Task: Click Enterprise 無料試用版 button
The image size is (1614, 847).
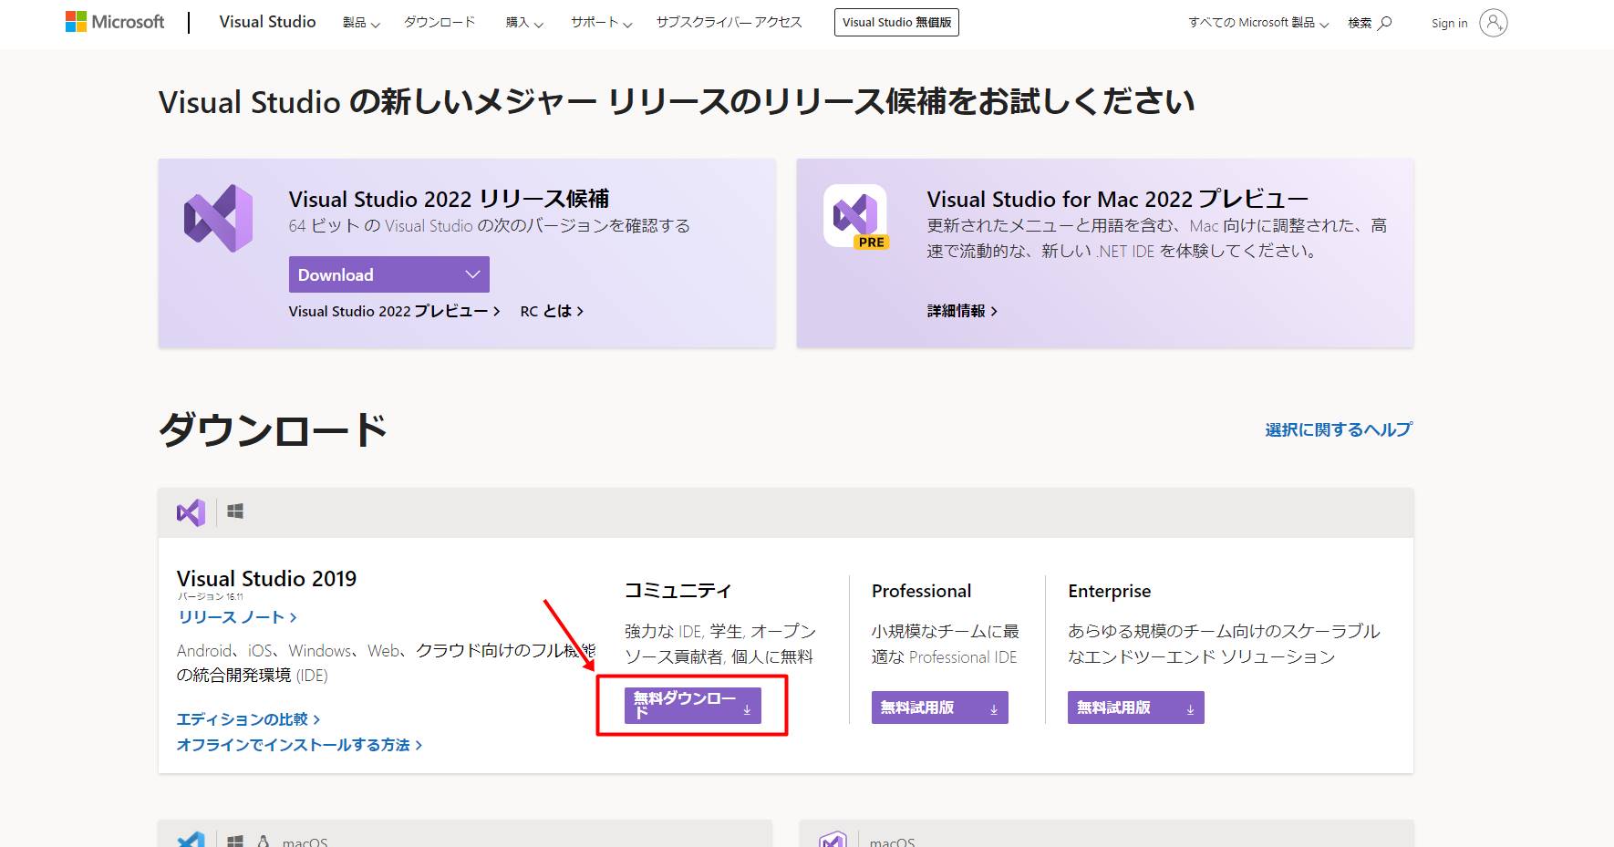Action: [1136, 708]
